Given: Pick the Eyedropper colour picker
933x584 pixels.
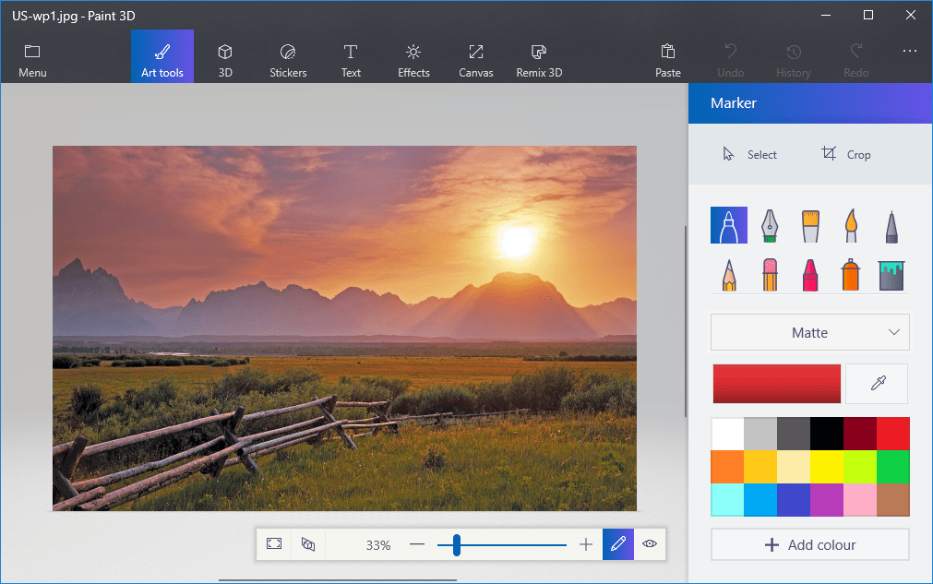Looking at the screenshot, I should 877,384.
